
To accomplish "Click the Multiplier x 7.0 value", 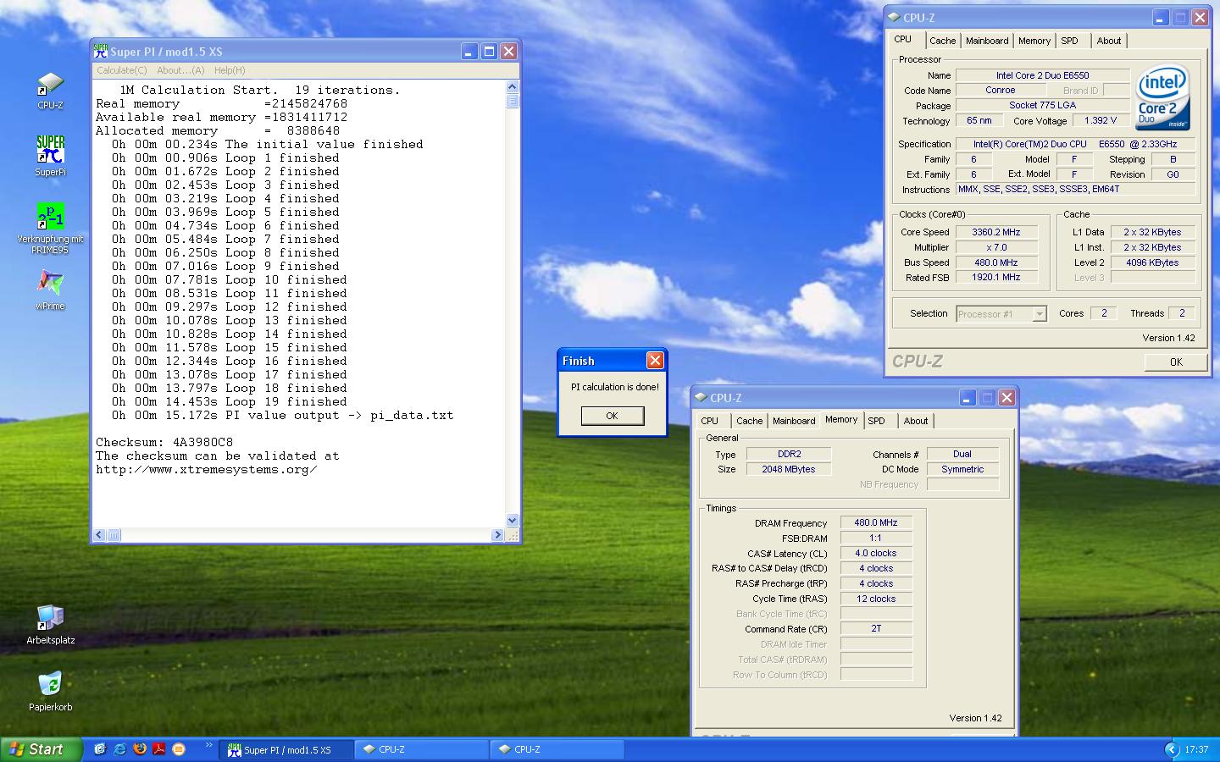I will (996, 247).
